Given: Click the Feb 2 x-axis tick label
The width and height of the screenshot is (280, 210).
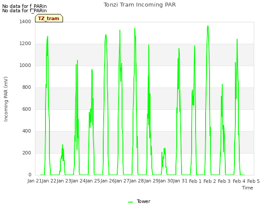Looking at the screenshot, I should (210, 181).
